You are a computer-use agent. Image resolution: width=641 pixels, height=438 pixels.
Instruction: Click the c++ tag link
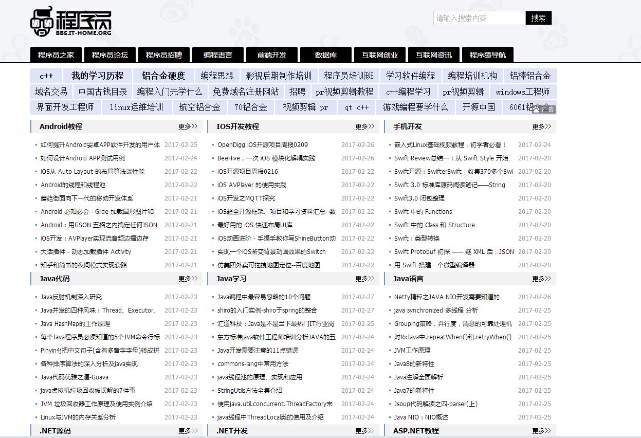point(46,76)
